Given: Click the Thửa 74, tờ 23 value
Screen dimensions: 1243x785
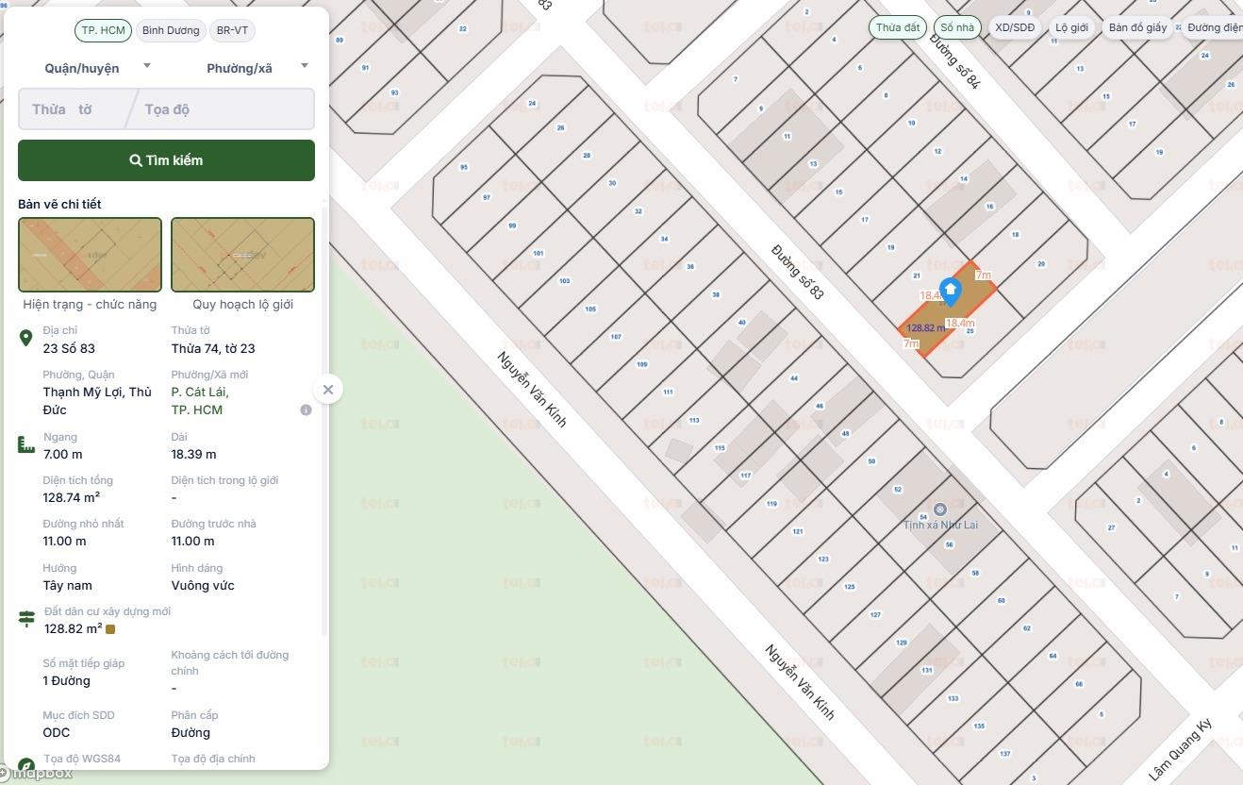Looking at the screenshot, I should coord(213,348).
